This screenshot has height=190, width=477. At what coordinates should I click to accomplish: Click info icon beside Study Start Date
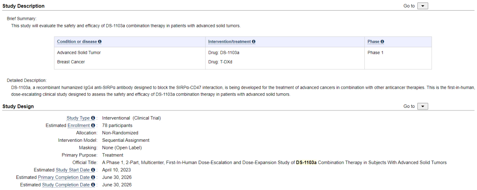coord(93,170)
